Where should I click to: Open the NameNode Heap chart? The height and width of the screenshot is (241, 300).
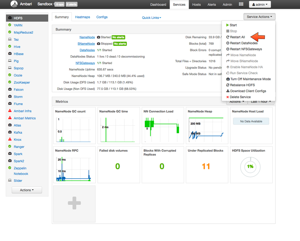(207, 125)
